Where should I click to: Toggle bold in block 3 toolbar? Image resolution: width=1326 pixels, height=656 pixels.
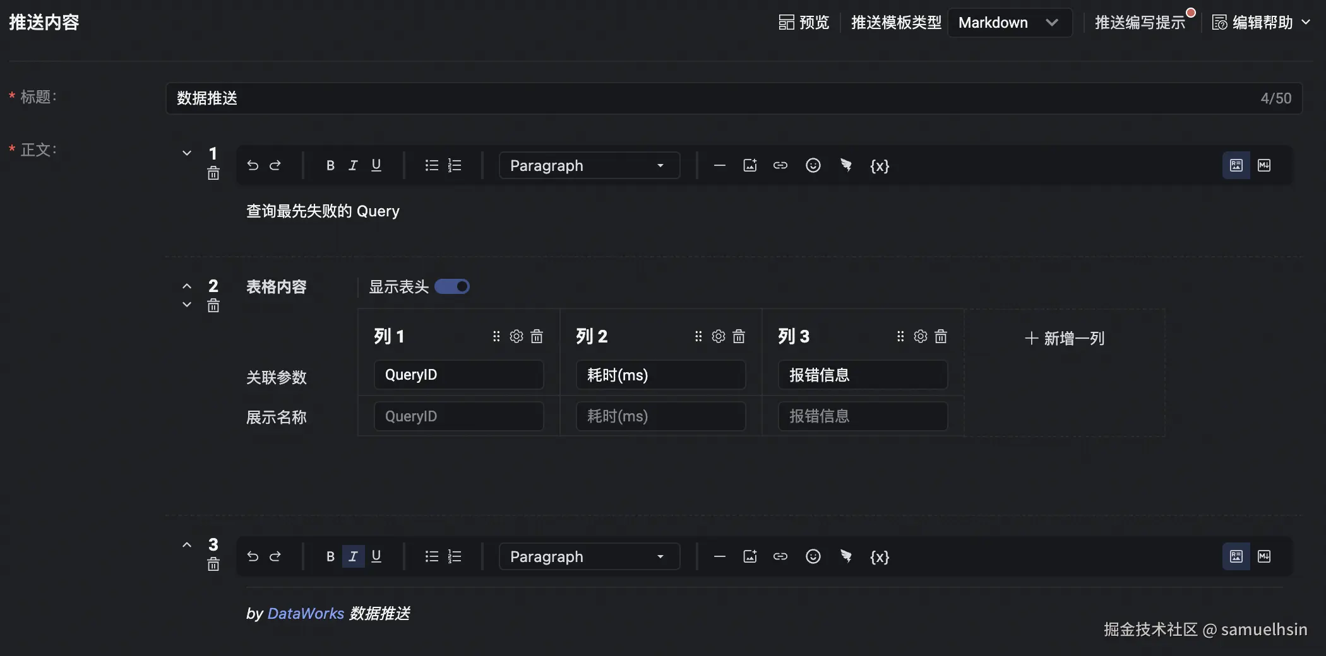330,556
